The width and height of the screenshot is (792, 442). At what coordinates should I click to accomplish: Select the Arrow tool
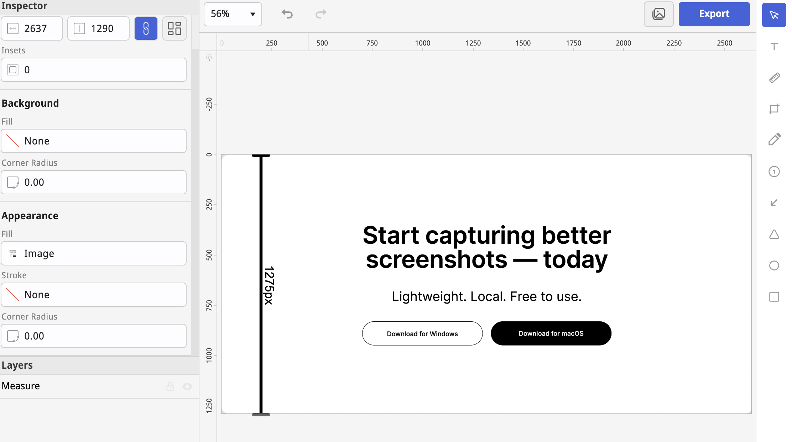click(774, 203)
